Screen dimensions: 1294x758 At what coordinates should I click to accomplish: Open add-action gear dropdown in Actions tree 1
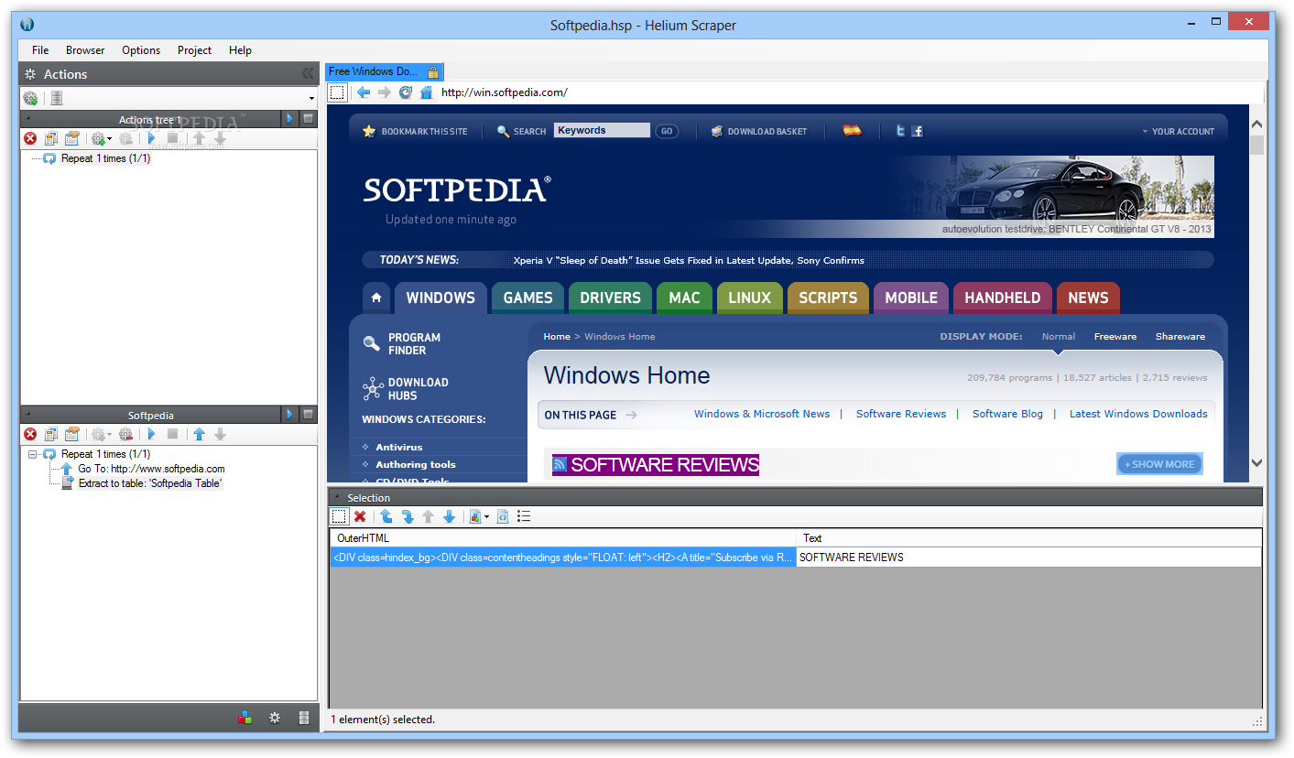[101, 139]
